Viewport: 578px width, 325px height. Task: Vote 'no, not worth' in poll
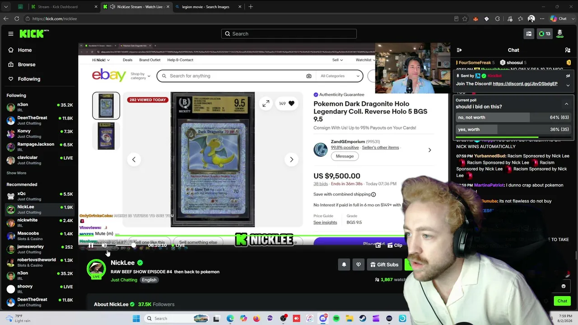[513, 117]
